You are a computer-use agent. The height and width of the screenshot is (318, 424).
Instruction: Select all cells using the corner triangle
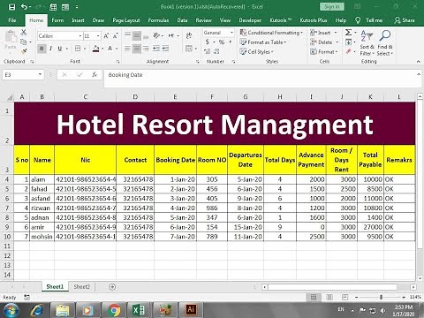point(10,97)
